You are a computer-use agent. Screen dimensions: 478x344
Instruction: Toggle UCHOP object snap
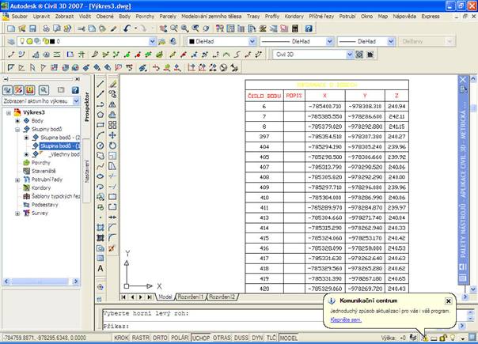tap(201, 338)
